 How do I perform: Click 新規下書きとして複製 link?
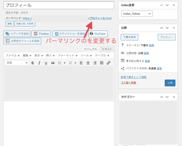(x=134, y=77)
